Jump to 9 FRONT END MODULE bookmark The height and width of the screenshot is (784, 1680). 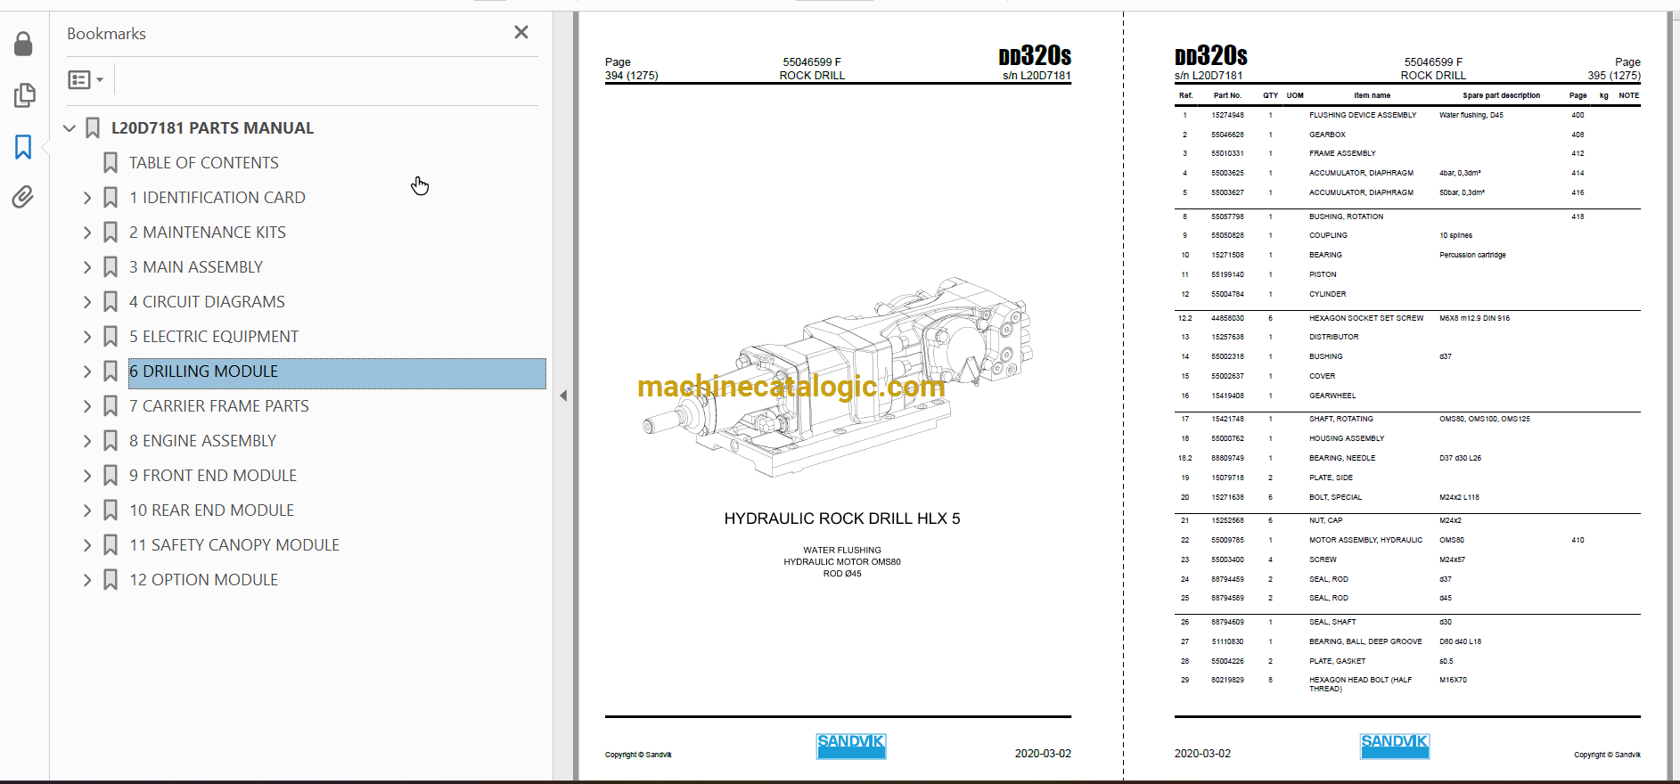click(x=213, y=476)
